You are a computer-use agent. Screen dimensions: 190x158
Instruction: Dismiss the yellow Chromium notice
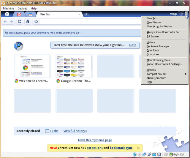coord(138,148)
